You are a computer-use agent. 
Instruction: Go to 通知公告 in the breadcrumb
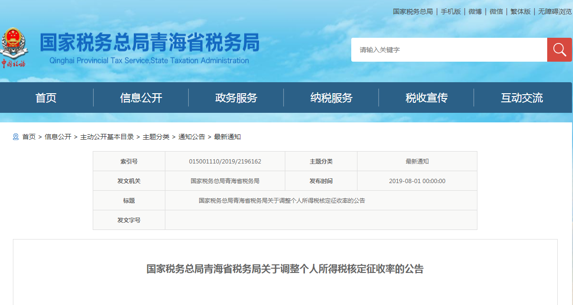click(x=192, y=137)
